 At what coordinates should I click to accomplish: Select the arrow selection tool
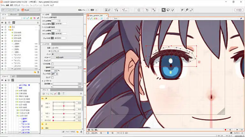[163, 10]
